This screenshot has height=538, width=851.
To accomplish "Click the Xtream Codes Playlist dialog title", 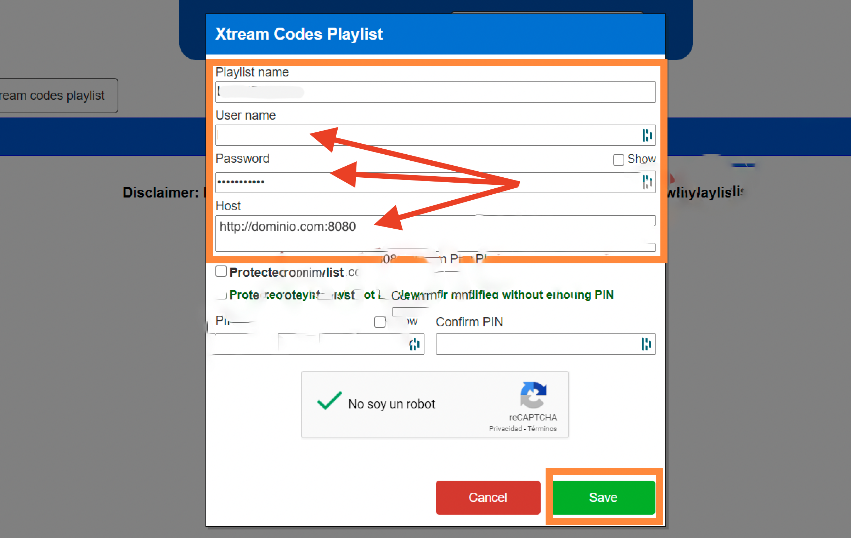I will point(299,34).
